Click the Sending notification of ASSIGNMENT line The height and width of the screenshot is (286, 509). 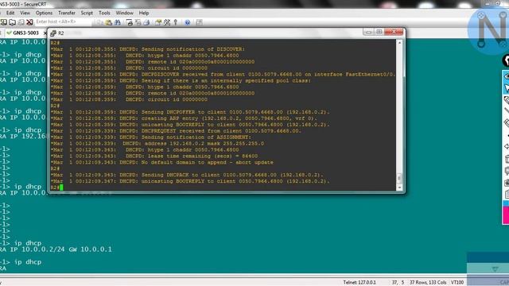[150, 137]
